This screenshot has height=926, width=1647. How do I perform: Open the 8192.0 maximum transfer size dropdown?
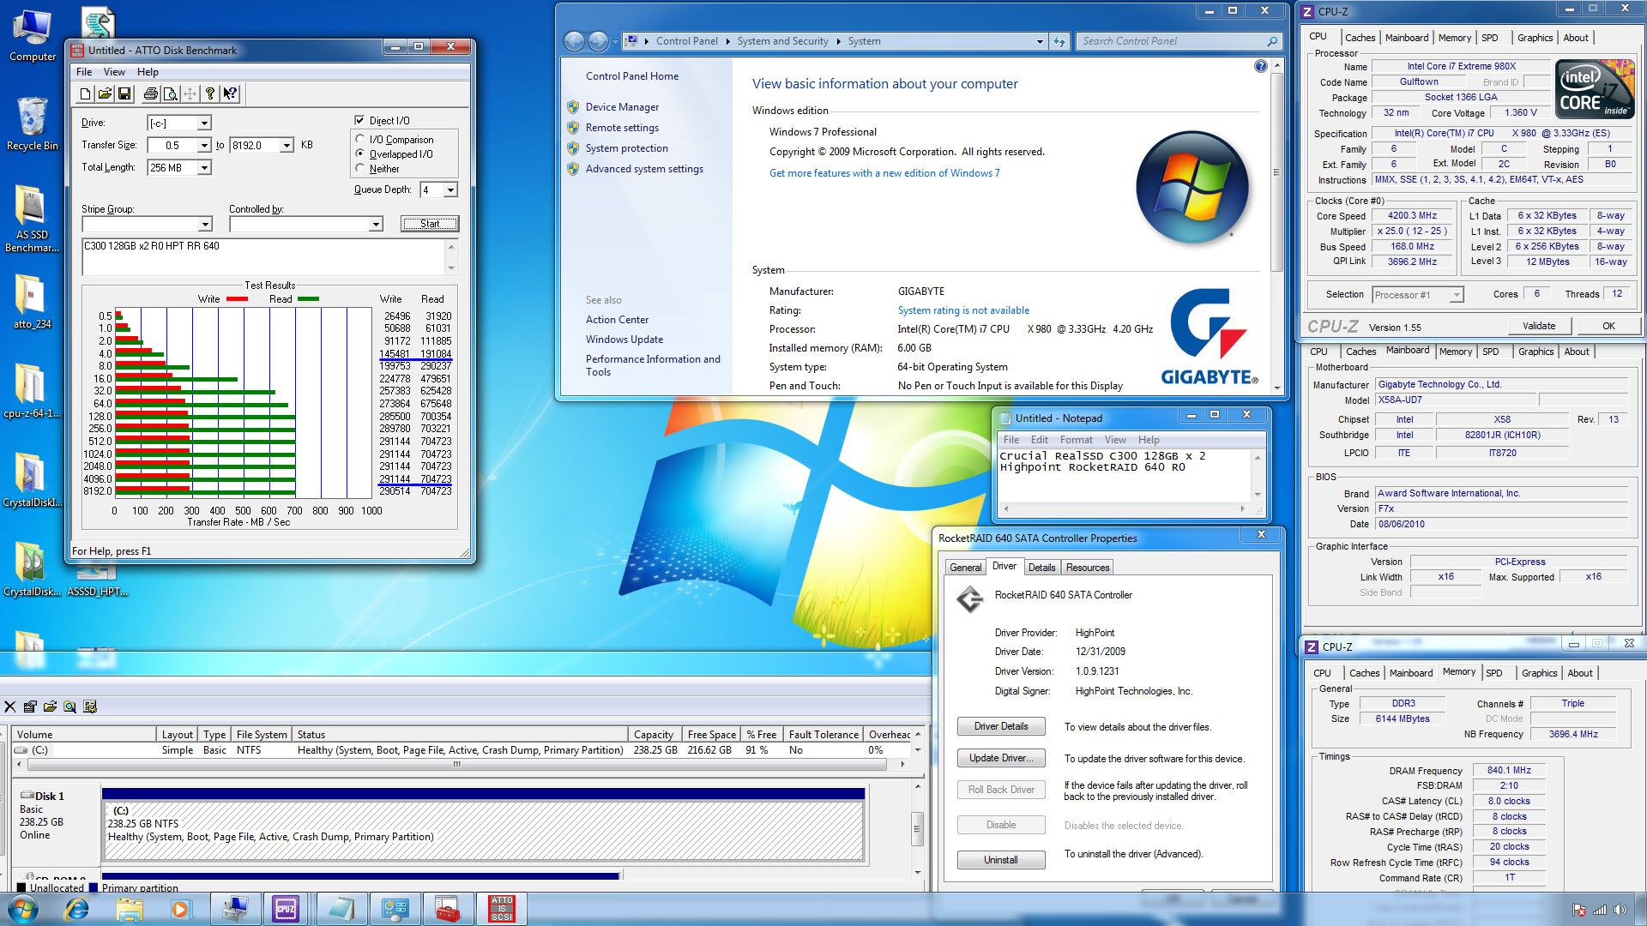click(287, 146)
